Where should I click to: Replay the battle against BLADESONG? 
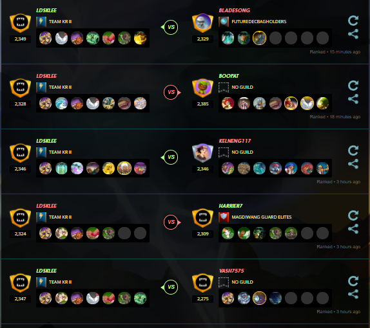point(353,21)
